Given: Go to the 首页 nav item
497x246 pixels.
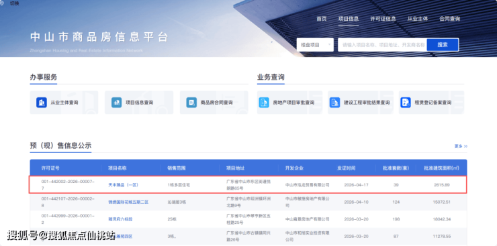Looking at the screenshot, I should (x=322, y=19).
